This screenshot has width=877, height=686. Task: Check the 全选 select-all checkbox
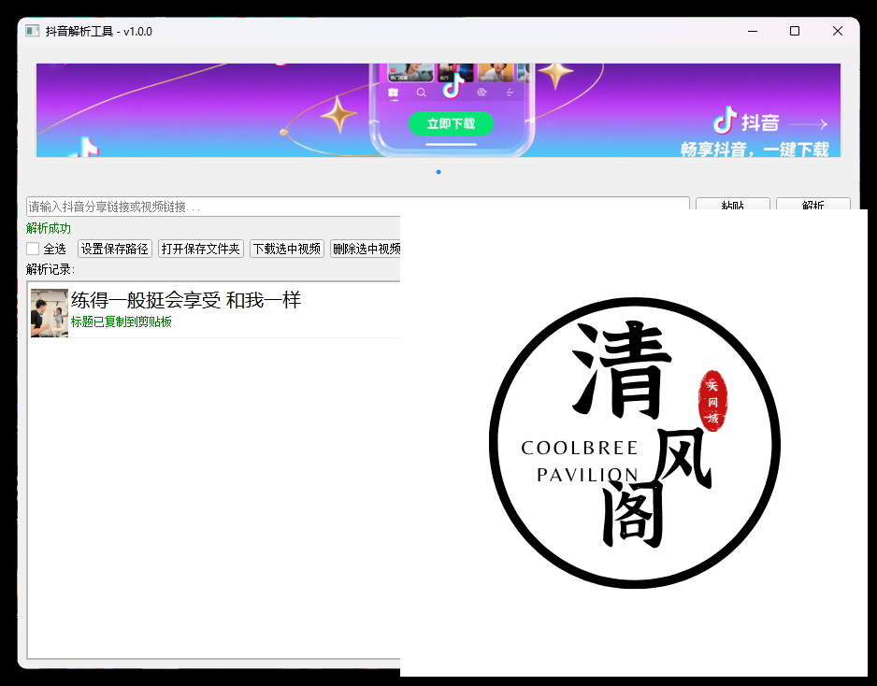coord(33,249)
